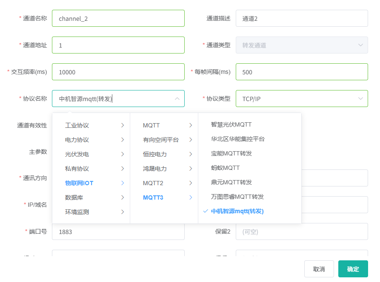Collapse the 协议名称 dropdown arrow

177,99
